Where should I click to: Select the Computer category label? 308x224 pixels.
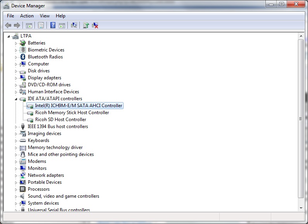pos(38,64)
